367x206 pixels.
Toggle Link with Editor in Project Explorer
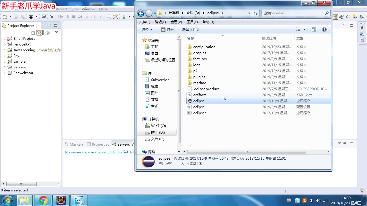39,33
